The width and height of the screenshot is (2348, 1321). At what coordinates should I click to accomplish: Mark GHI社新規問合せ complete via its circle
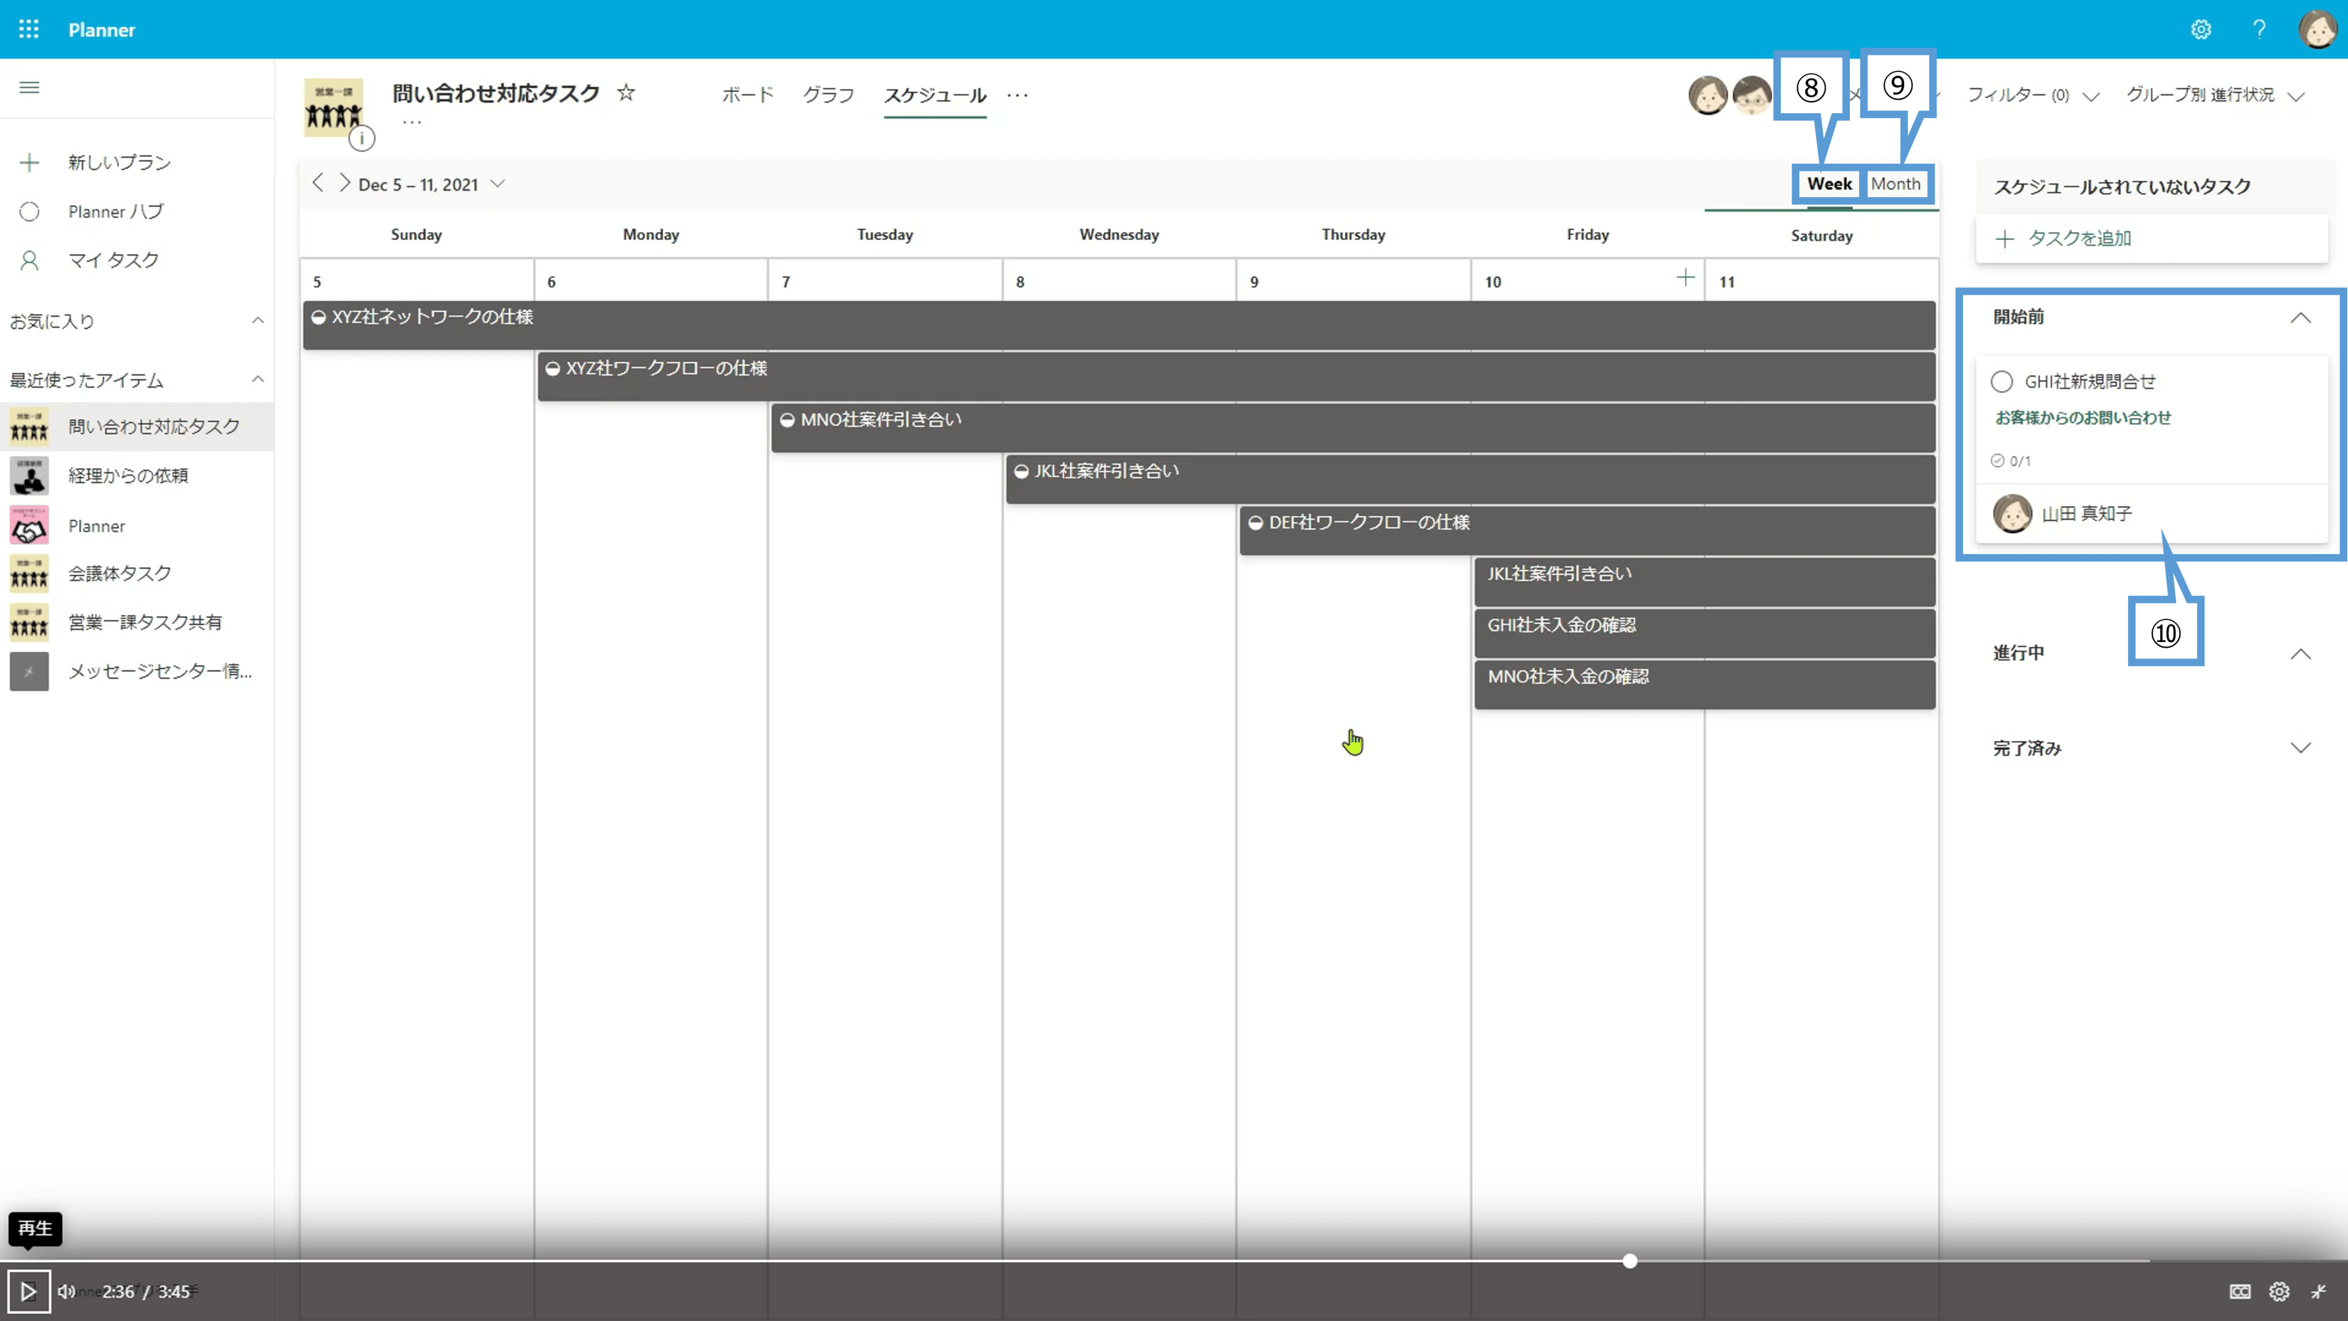[x=2001, y=381]
